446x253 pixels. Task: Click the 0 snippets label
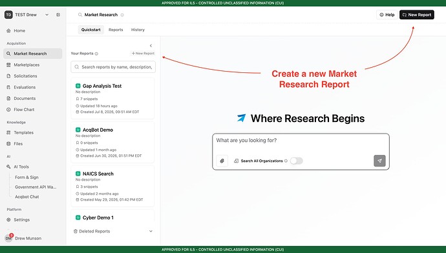[x=89, y=143]
